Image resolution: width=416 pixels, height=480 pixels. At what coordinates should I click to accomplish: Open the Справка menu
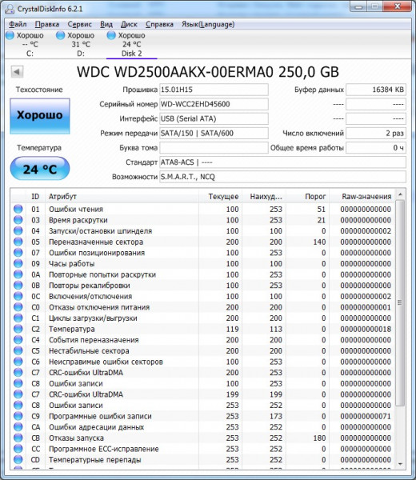[x=159, y=24]
